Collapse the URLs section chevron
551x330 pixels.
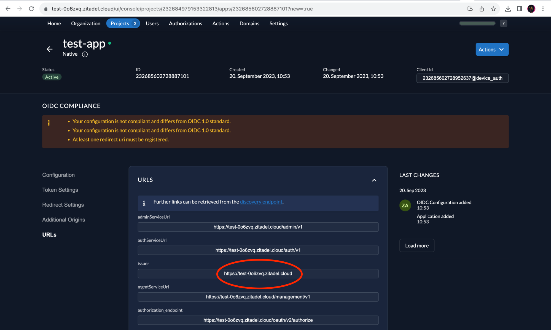click(374, 180)
